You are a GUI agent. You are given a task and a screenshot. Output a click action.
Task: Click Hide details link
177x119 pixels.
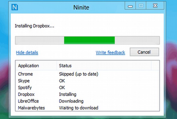pos(27,53)
